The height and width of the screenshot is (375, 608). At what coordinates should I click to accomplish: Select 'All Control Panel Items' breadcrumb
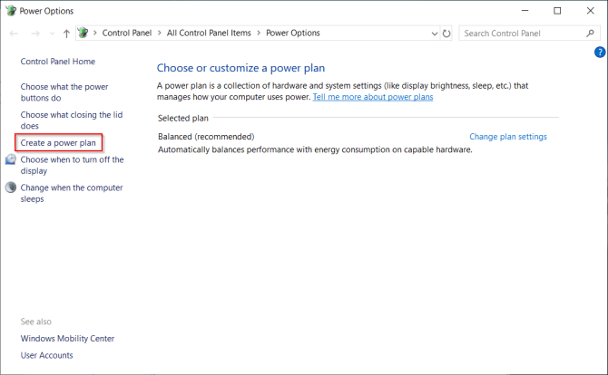coord(209,34)
